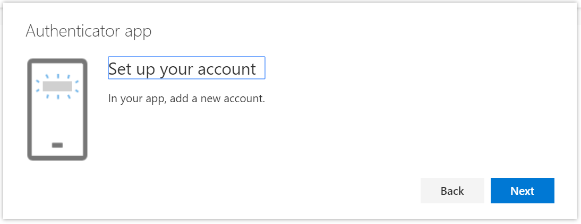
Task: Click the "Authenticator app" dialog title
Action: (89, 31)
